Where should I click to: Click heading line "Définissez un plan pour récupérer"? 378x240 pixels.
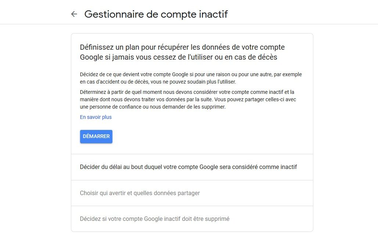[x=182, y=47]
